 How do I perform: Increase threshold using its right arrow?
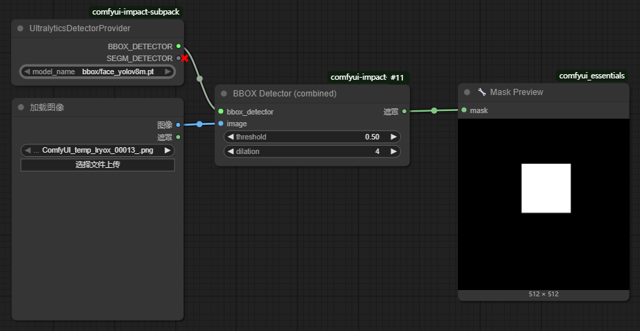pos(394,137)
